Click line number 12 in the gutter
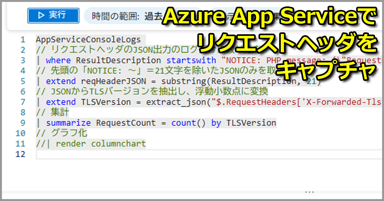 coord(20,154)
